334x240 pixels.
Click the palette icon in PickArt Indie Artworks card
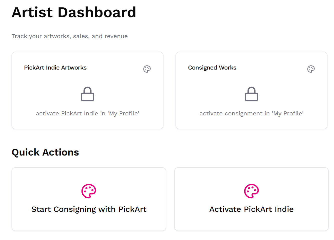147,69
